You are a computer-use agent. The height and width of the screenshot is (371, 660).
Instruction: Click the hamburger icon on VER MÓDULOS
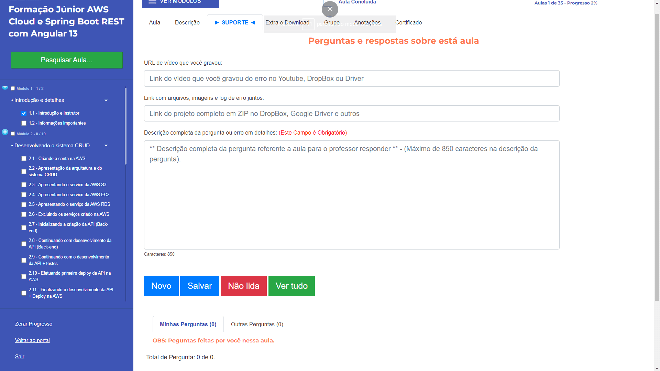pos(152,2)
